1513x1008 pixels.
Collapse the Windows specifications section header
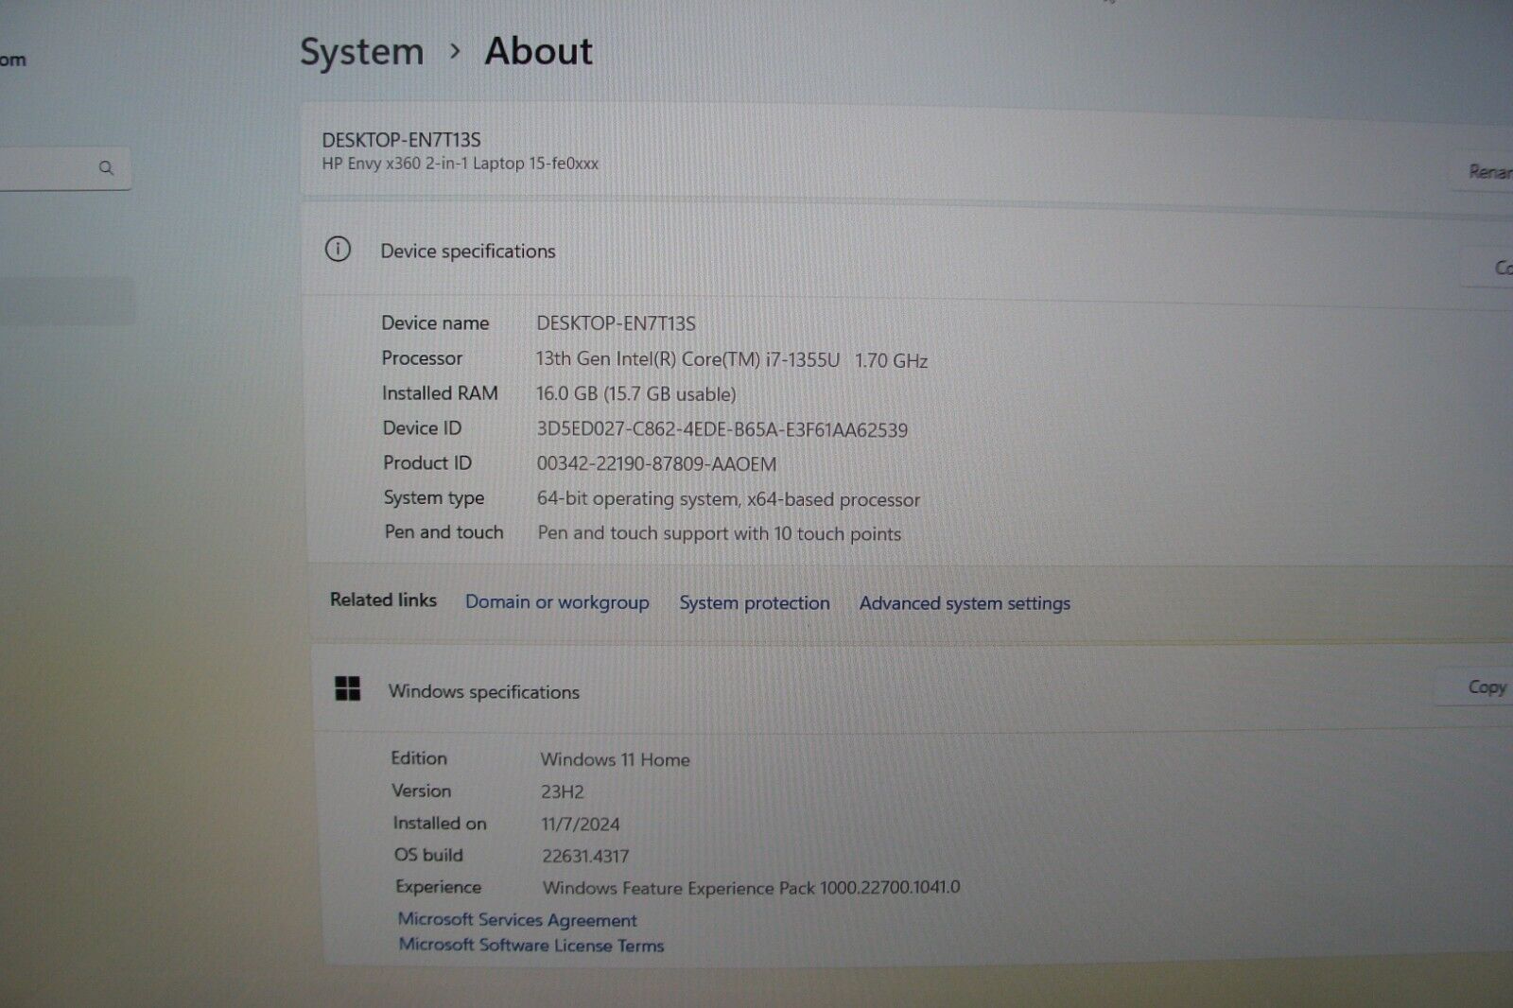pos(913,690)
